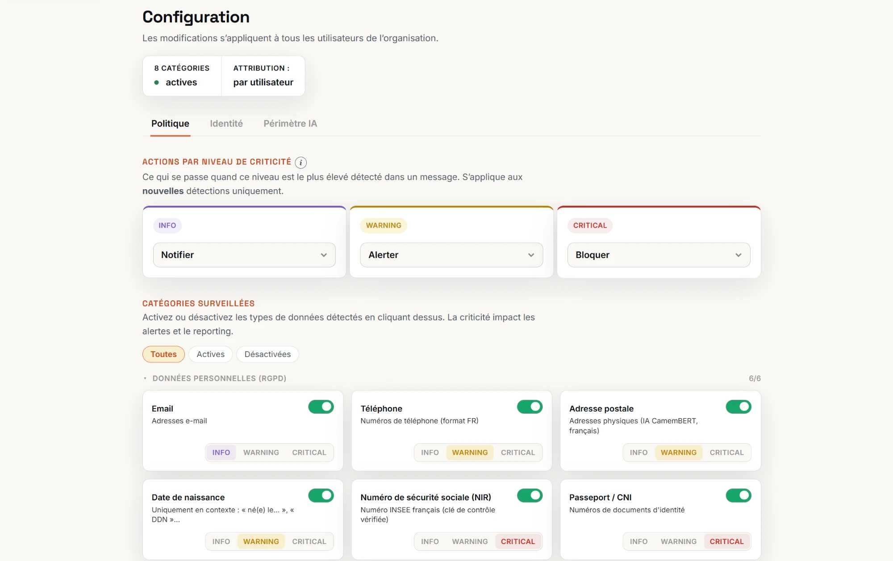Set Email criticity to CRITICAL
Viewport: 893px width, 561px height.
coord(309,453)
